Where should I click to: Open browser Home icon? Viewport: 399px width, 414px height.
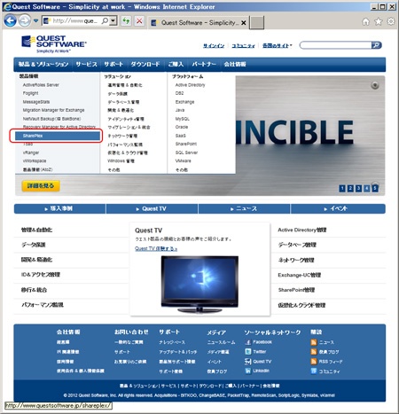(366, 21)
